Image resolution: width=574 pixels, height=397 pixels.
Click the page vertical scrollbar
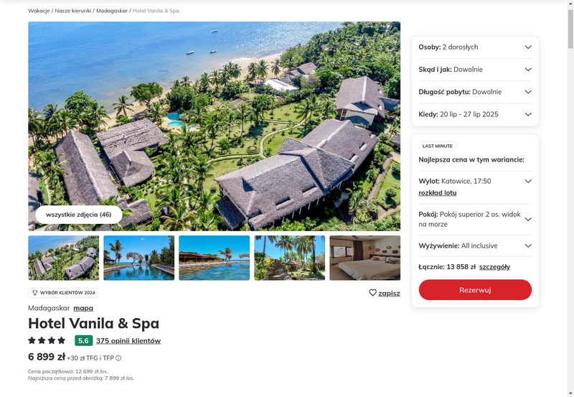pos(570,198)
